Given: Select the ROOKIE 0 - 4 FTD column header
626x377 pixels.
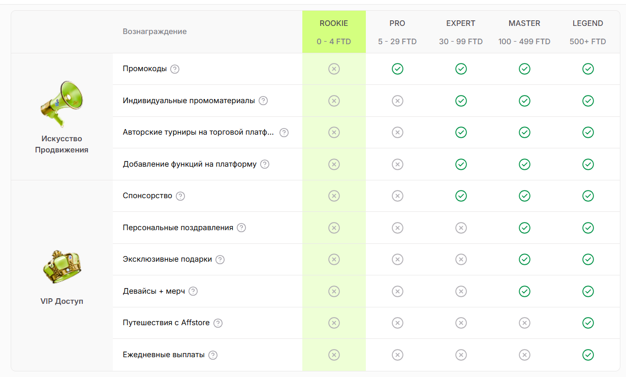Looking at the screenshot, I should (x=334, y=32).
